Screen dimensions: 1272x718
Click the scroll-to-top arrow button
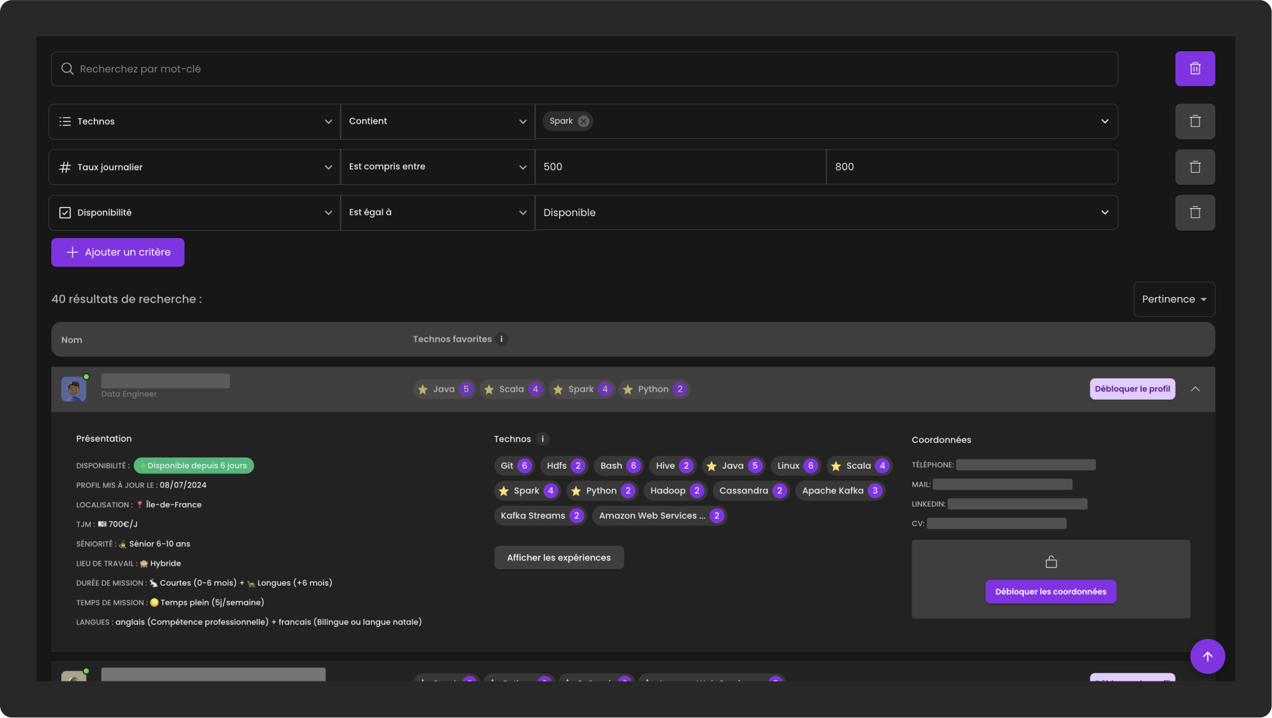click(1208, 656)
